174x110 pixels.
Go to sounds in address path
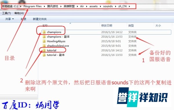(x=108, y=6)
